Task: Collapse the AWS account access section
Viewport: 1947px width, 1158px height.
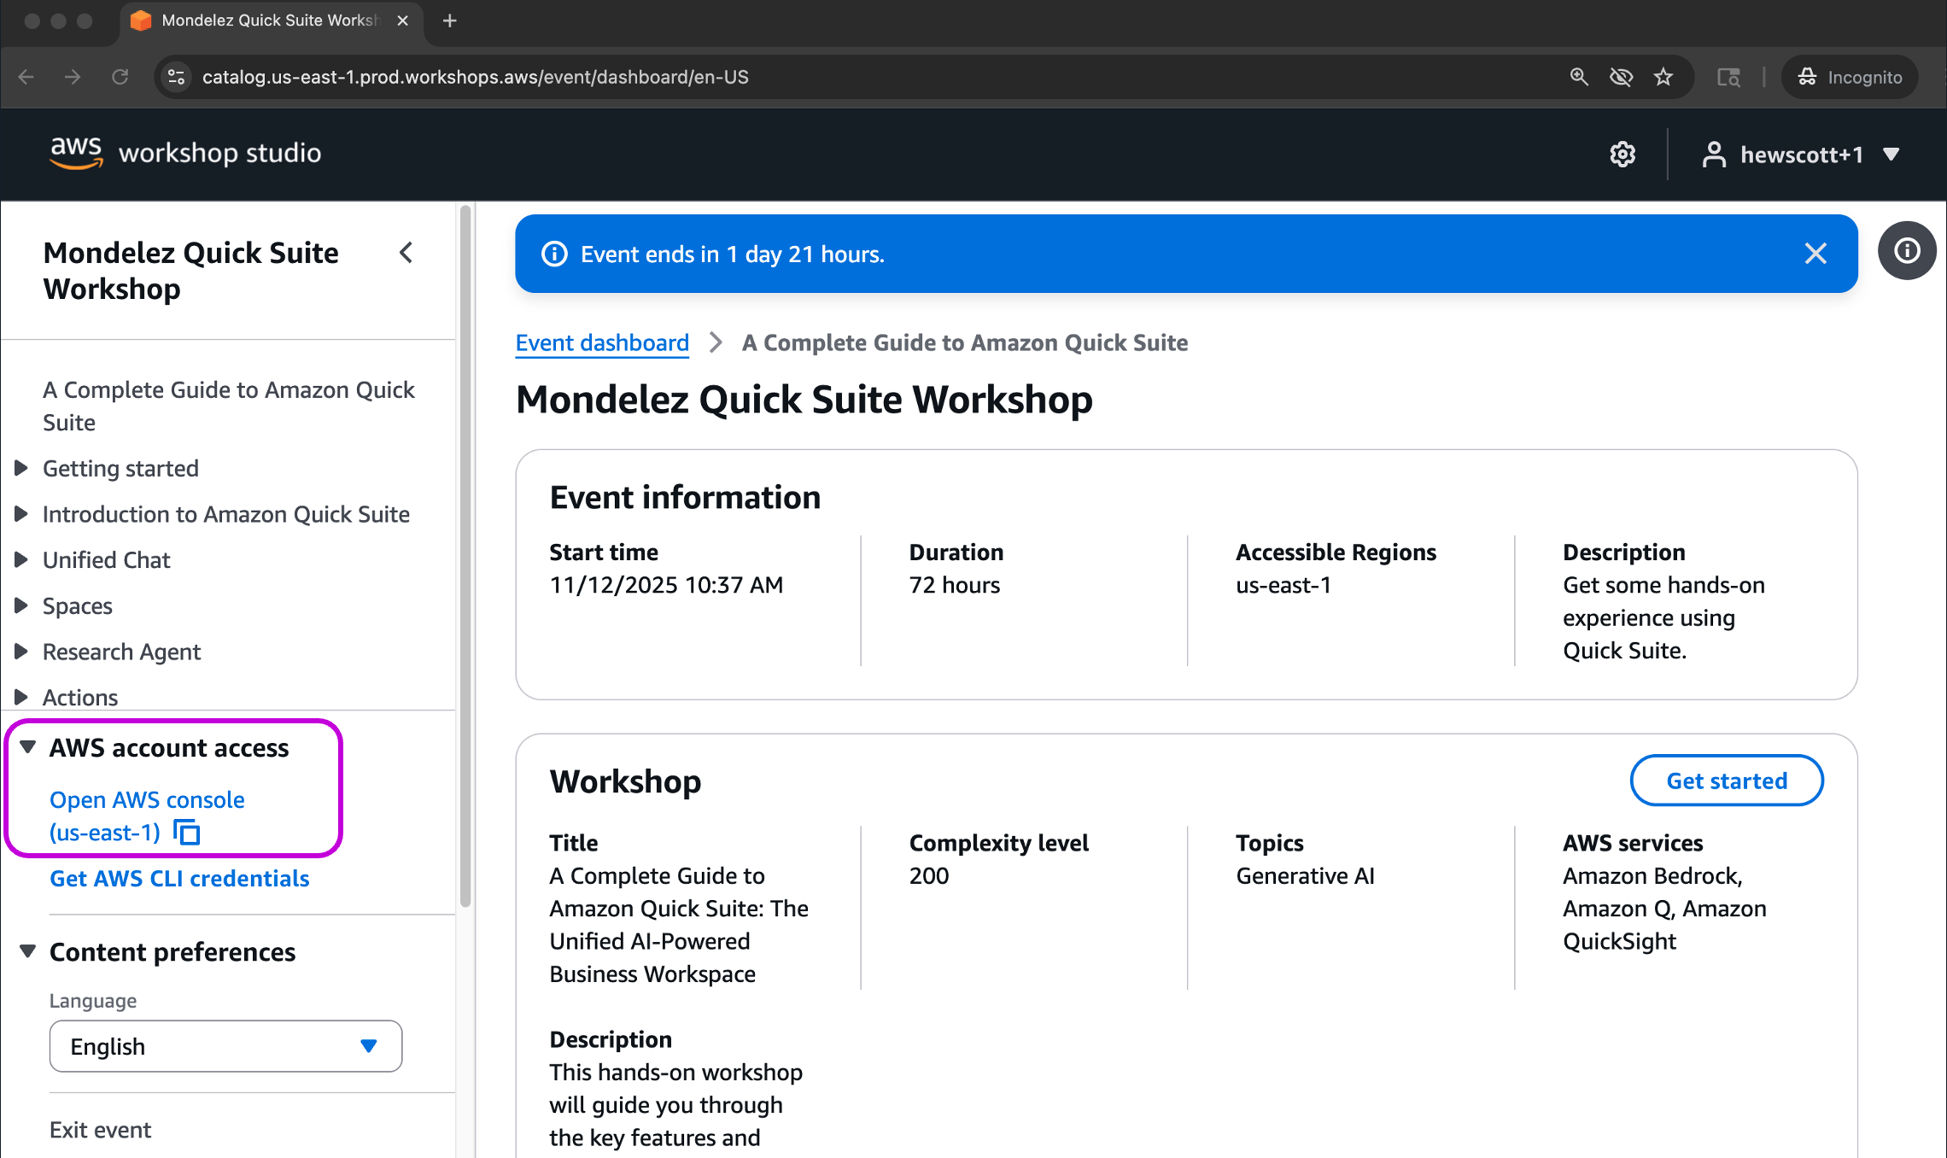Action: pyautogui.click(x=28, y=747)
